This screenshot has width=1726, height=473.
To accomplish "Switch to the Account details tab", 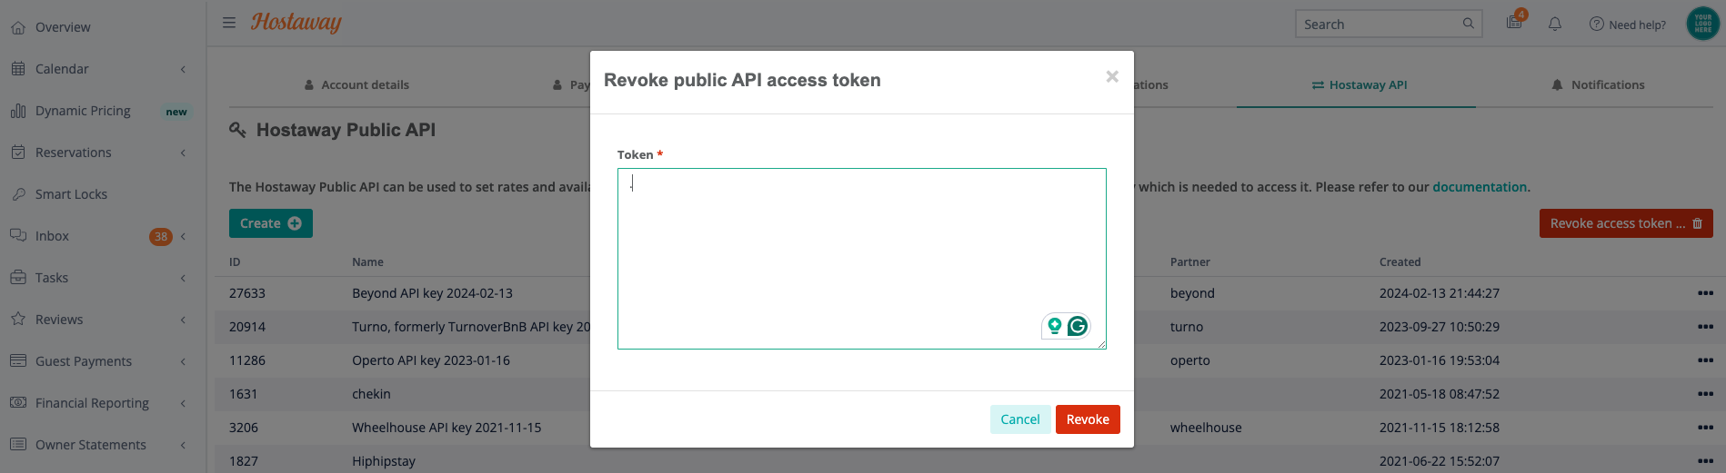I will pyautogui.click(x=356, y=84).
